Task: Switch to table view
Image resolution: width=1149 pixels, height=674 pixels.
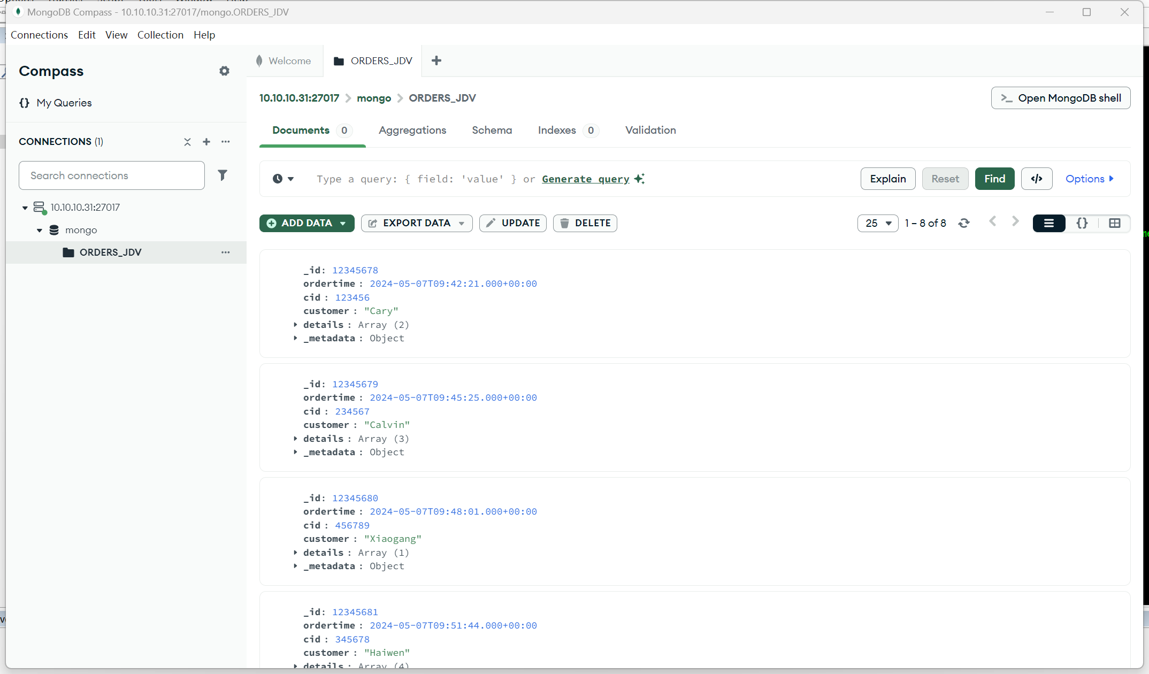Action: click(1115, 223)
